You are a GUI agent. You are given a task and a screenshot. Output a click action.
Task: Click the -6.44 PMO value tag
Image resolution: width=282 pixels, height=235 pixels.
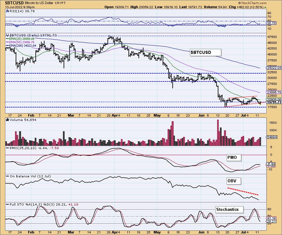coord(271,164)
